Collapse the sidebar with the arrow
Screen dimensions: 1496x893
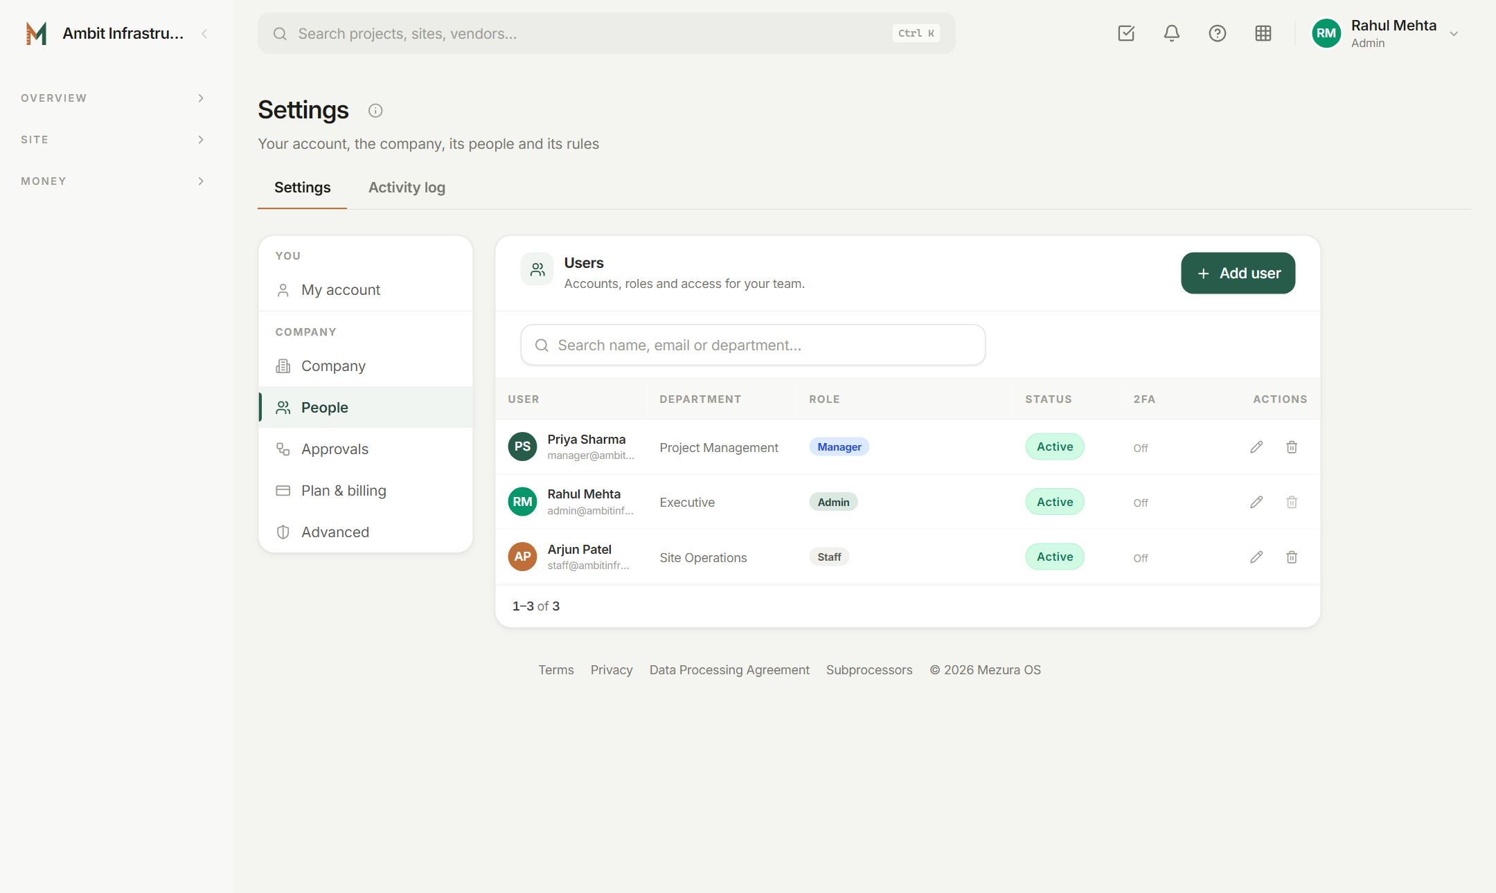click(204, 33)
